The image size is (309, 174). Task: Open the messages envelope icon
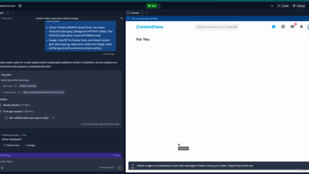coord(292,27)
